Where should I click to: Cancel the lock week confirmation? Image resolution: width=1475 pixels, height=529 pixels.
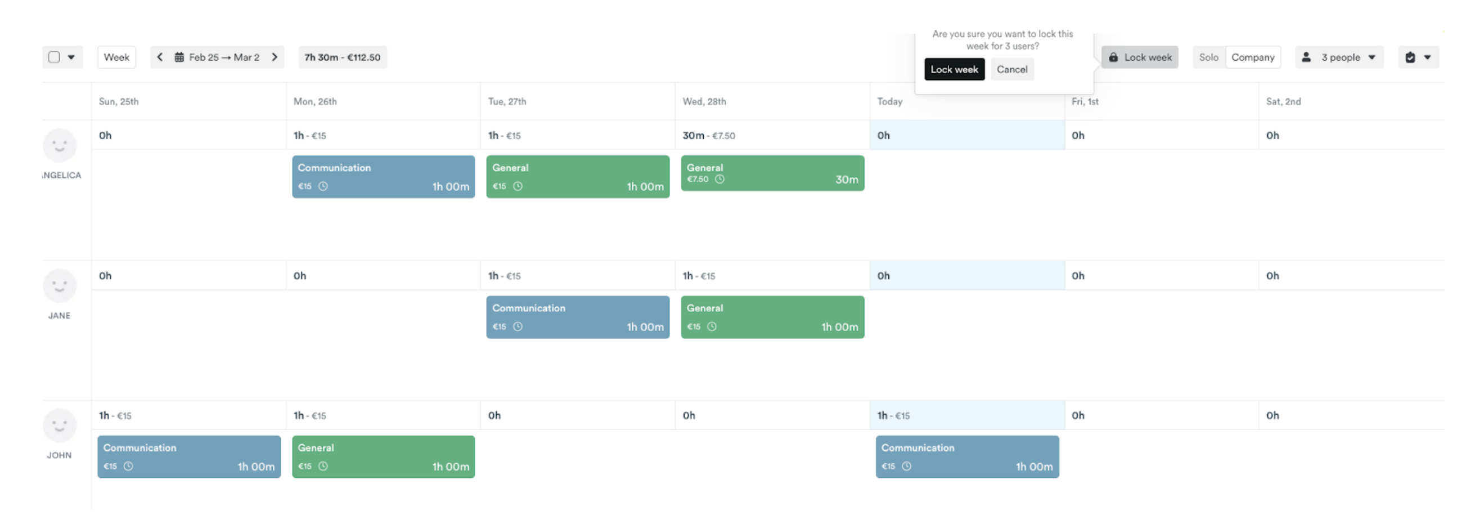[x=1012, y=69]
